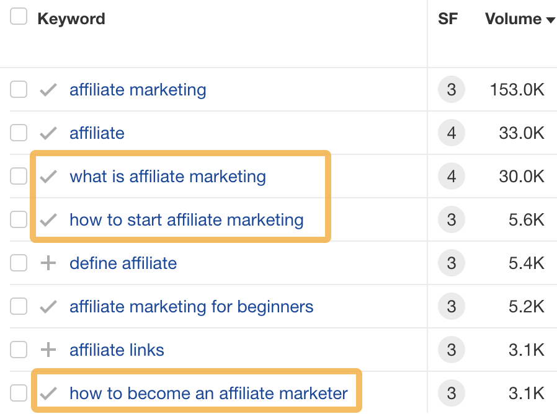Open the keyword define affiliate

[123, 263]
